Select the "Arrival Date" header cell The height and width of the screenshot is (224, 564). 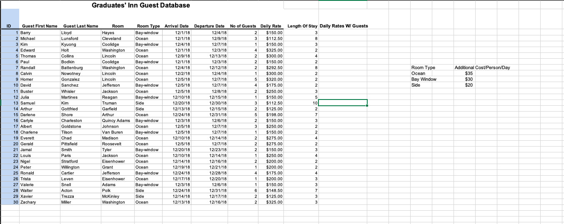point(177,26)
